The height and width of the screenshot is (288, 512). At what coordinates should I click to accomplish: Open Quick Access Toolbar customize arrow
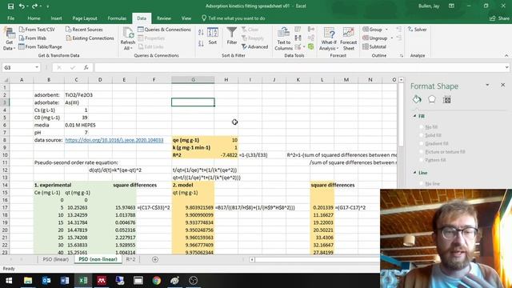(x=48, y=6)
